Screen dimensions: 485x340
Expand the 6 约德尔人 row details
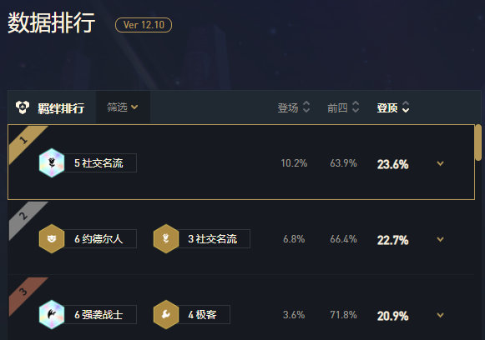440,239
